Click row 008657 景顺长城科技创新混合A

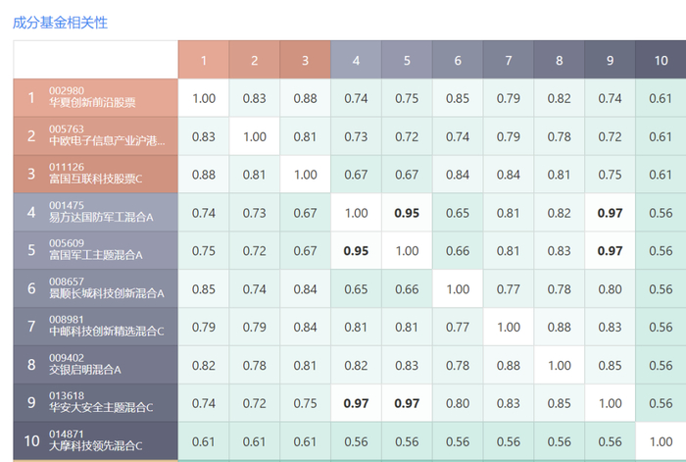pos(95,288)
